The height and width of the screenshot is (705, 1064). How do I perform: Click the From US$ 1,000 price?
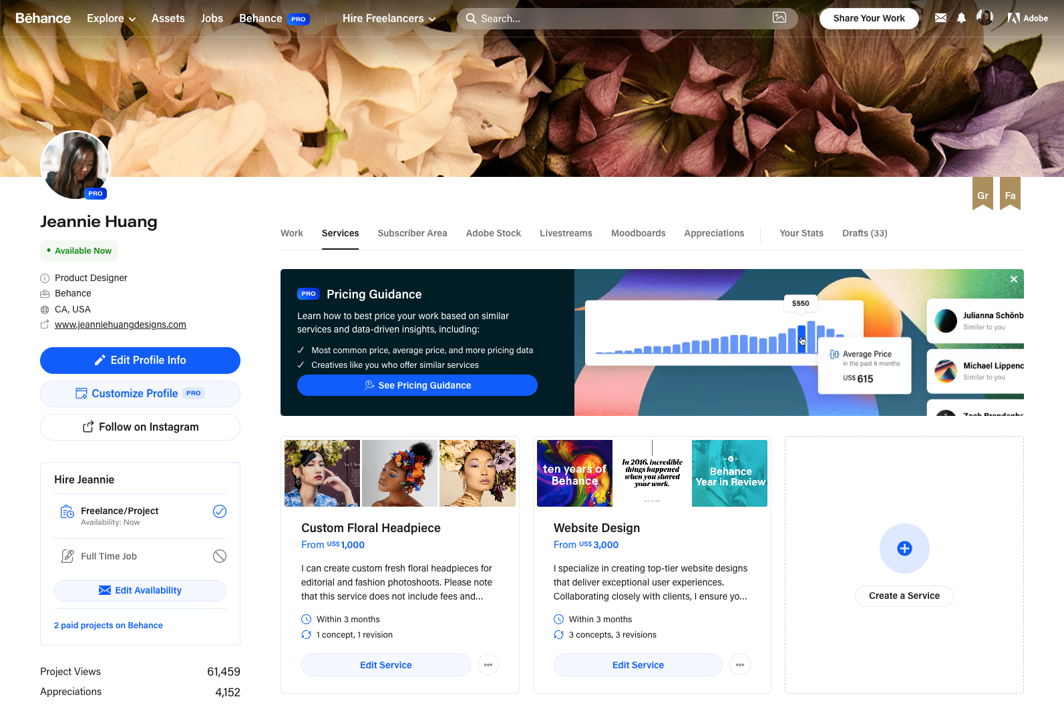coord(333,545)
